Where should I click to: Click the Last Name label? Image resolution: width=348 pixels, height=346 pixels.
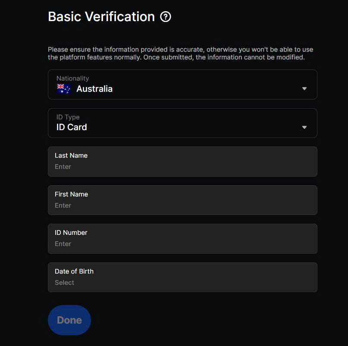[x=71, y=156]
